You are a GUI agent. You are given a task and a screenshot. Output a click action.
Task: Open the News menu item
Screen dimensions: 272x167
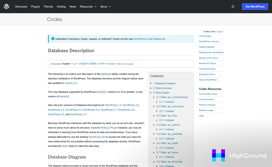point(73,7)
